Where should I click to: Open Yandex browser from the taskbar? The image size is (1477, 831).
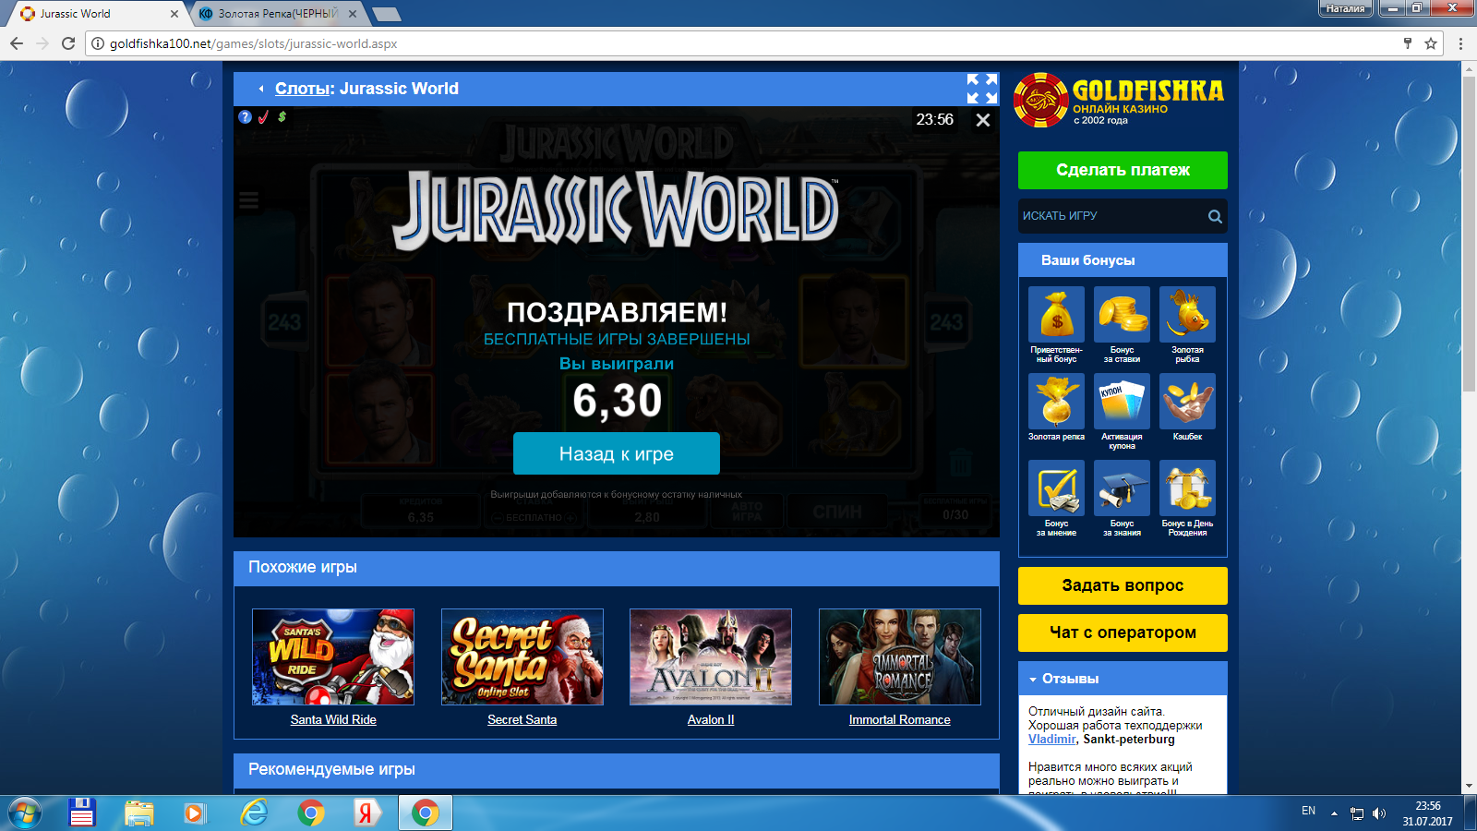point(366,813)
